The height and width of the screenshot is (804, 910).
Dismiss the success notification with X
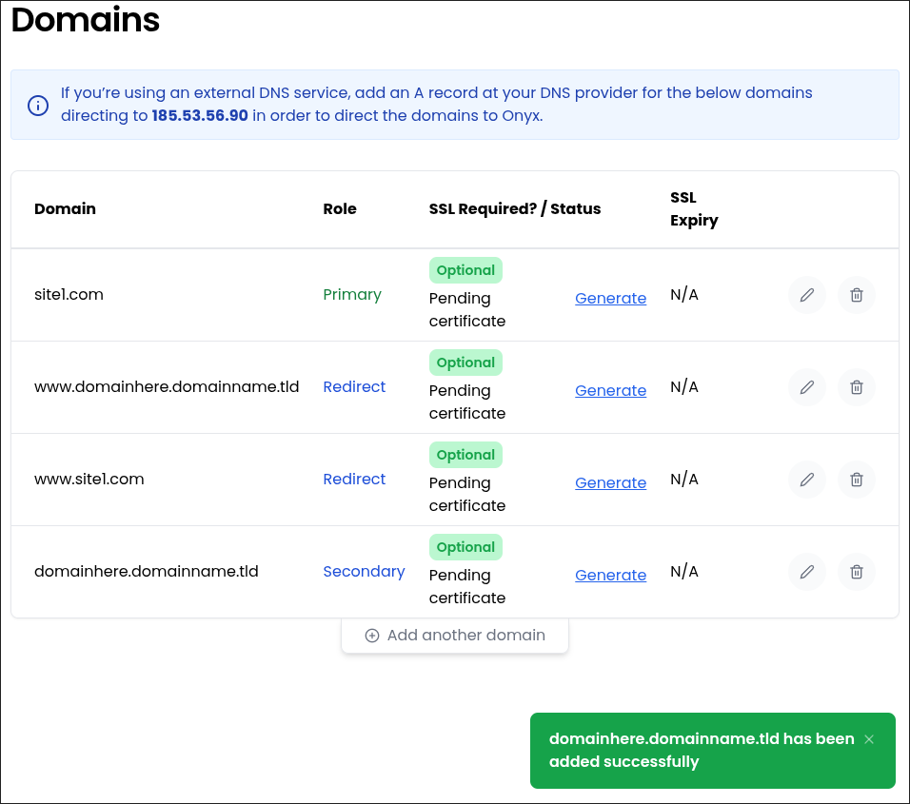click(869, 739)
